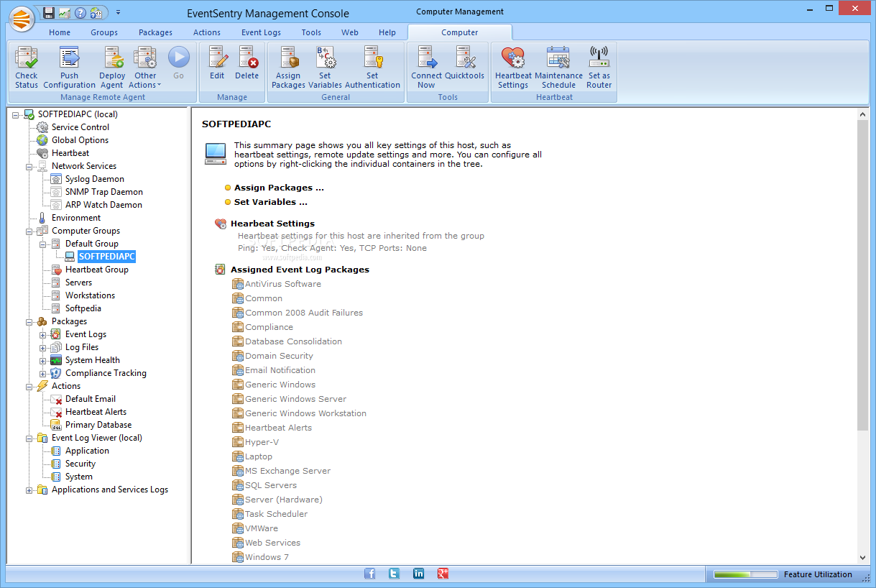Click the MS Exchange Server package entry
This screenshot has width=876, height=588.
[x=287, y=471]
